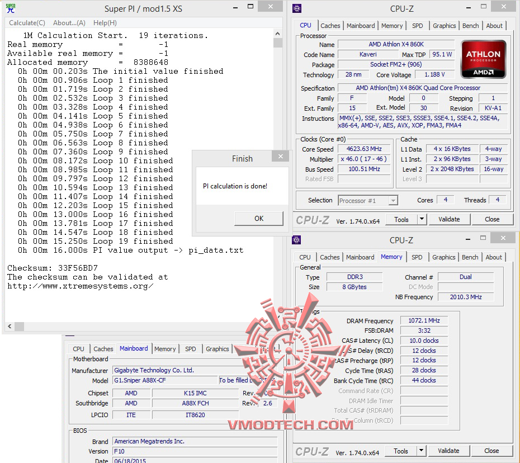
Task: Switch to Caches tab in top CPU-Z window
Action: (x=330, y=26)
